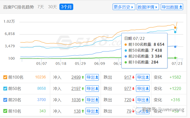This screenshot has width=190, height=118.
Task: Click the 06/09 x-axis date label
Action: click(x=100, y=63)
